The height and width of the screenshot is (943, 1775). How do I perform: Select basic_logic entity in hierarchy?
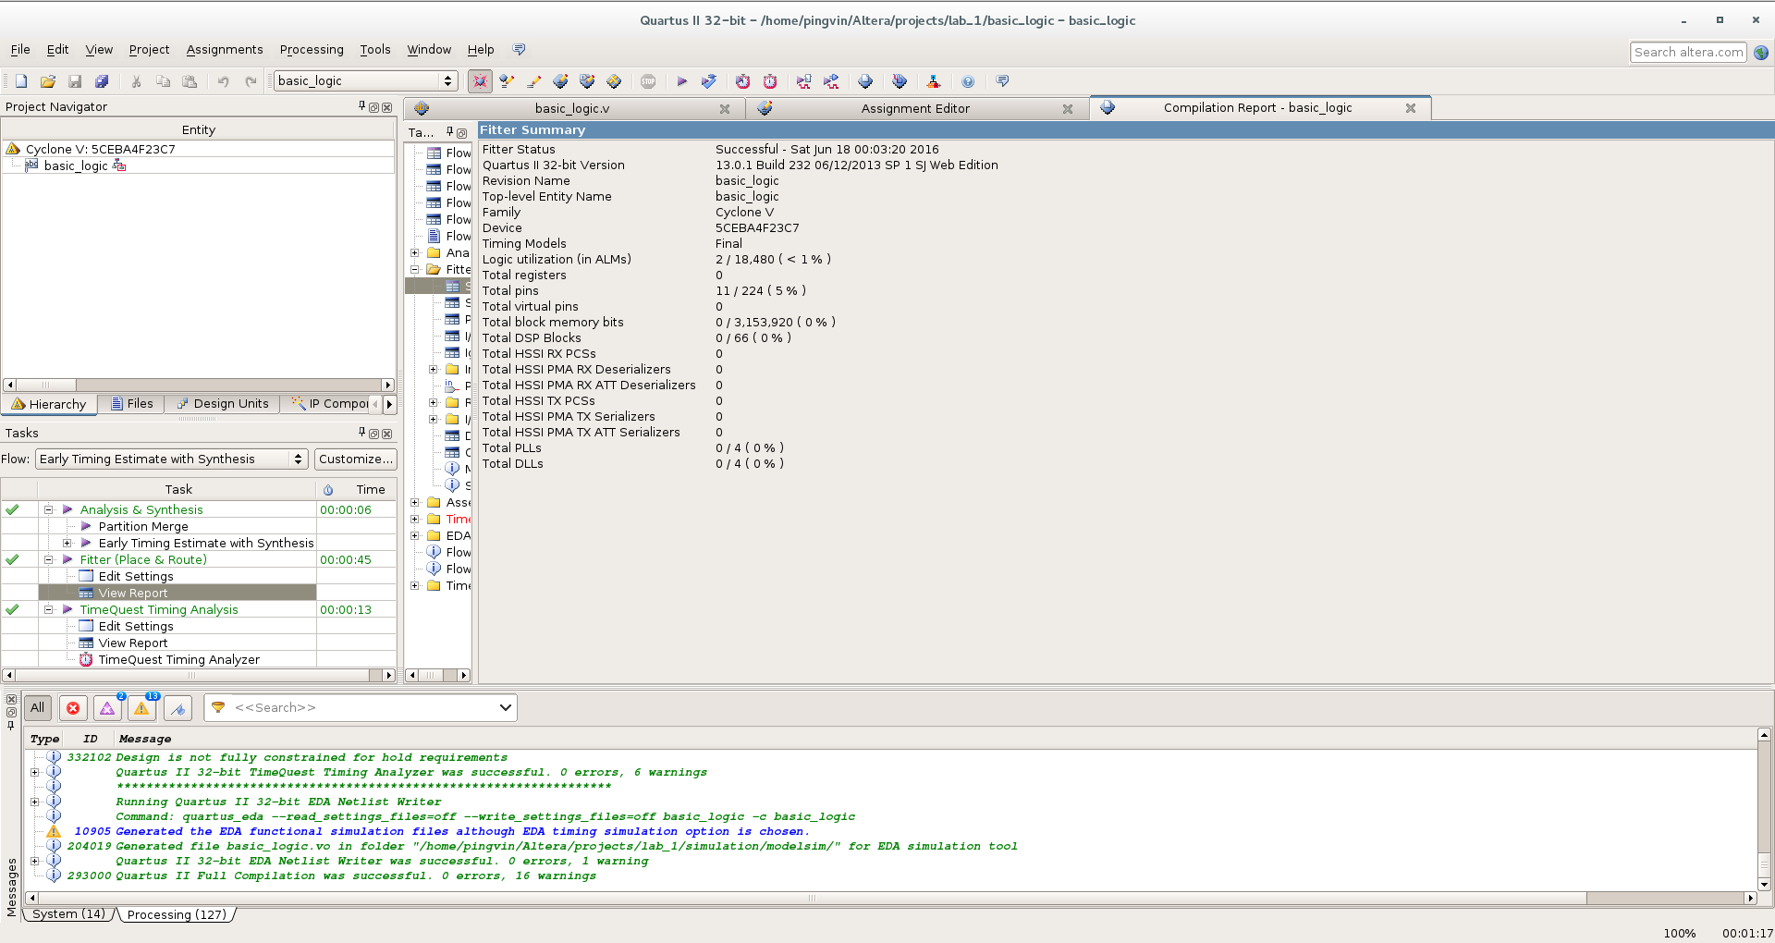tap(76, 165)
